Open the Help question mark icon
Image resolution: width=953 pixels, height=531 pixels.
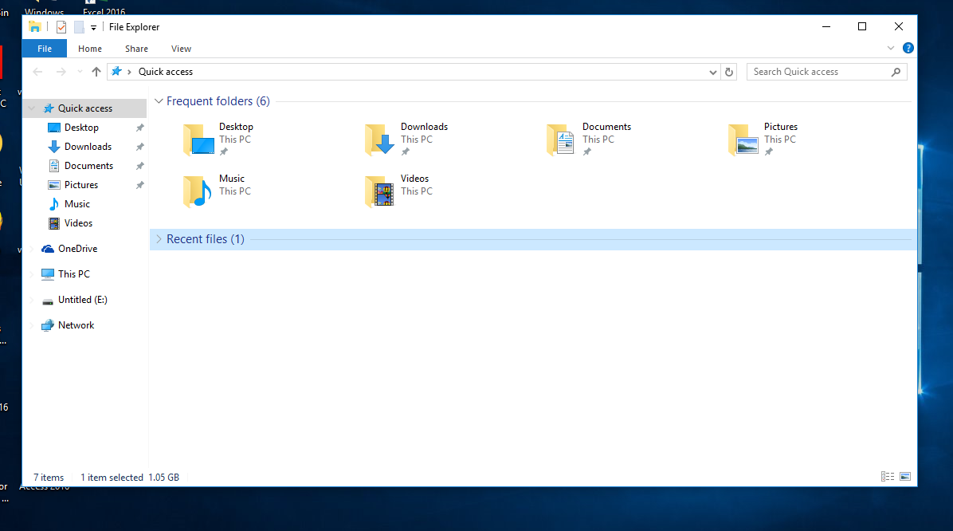click(x=908, y=49)
